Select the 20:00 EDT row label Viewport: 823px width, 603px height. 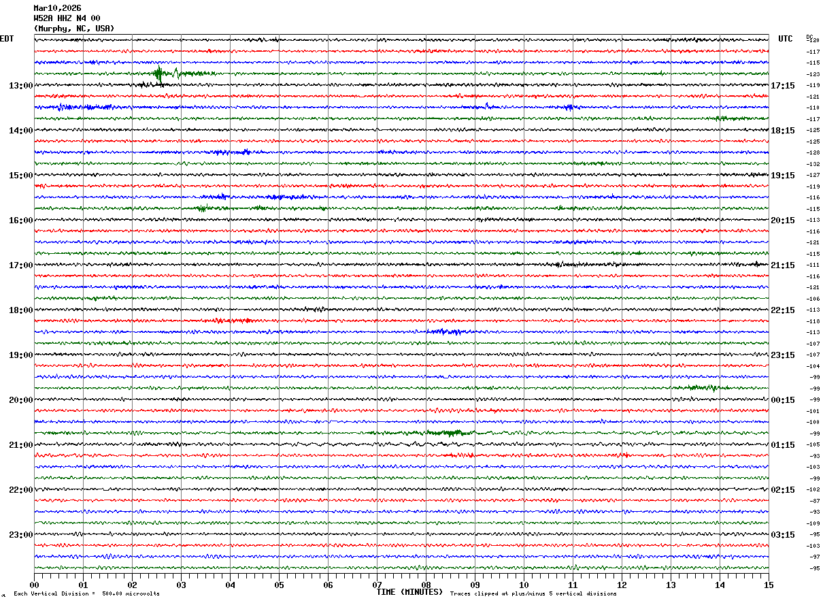(x=20, y=400)
